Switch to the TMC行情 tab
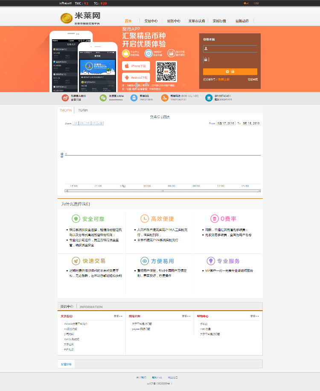 [x=66, y=110]
